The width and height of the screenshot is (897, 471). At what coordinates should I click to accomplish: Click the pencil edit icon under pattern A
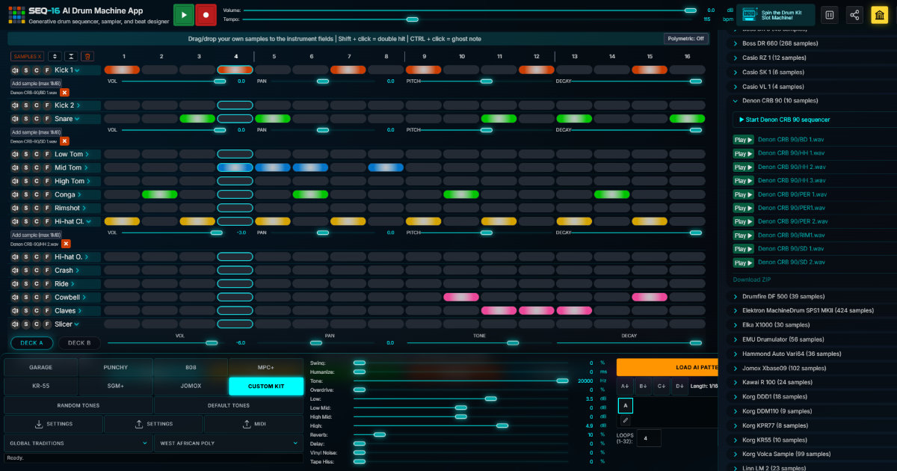(625, 421)
